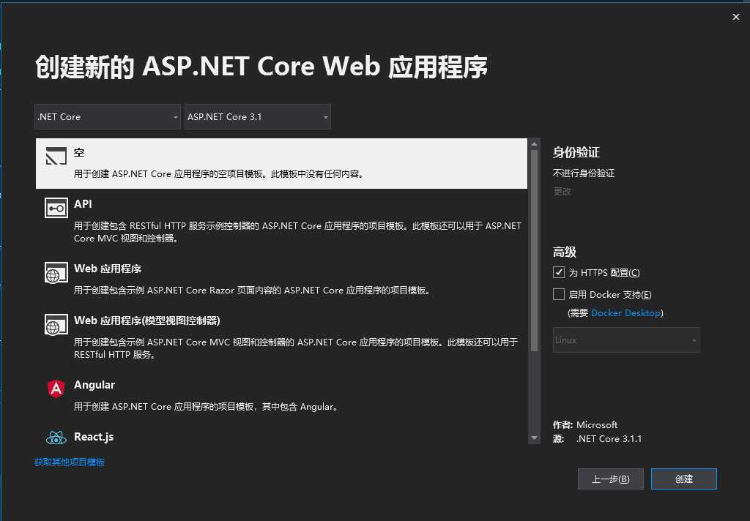
Task: Click the Angular template description text
Action: click(207, 407)
